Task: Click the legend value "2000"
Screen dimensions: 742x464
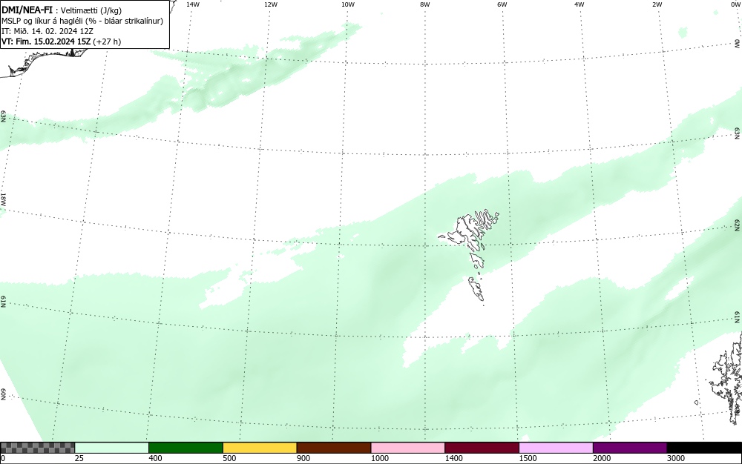Action: 602,458
